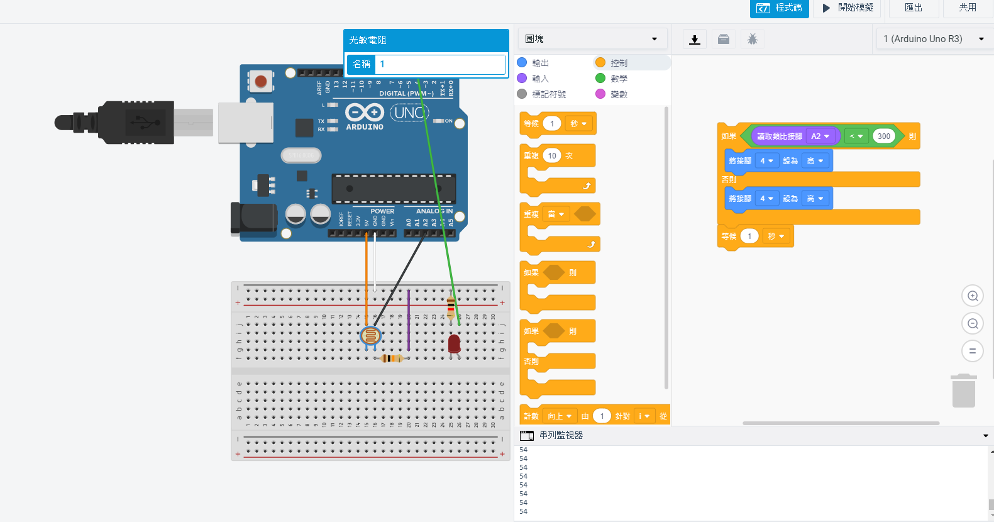Open the A2 analog pin dropdown
The height and width of the screenshot is (522, 994).
(x=820, y=136)
